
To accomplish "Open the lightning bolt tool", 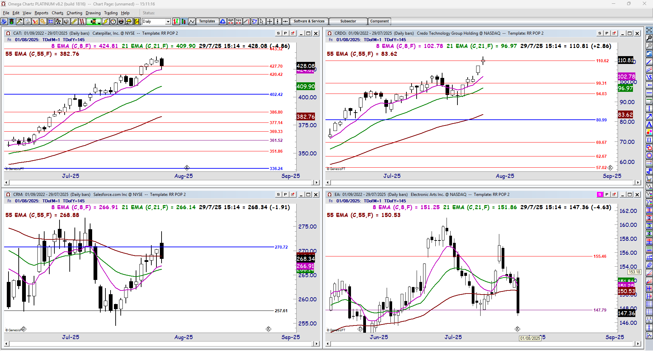I will click(x=105, y=21).
